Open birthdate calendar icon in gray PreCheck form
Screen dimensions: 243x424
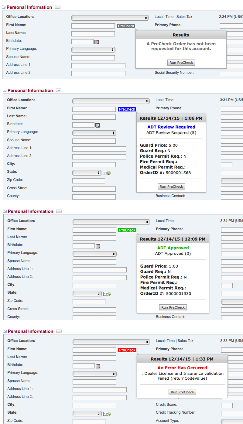[97, 42]
